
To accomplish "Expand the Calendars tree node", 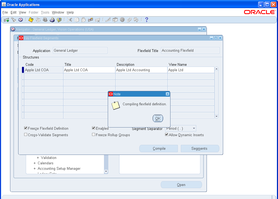I will [x=34, y=163].
